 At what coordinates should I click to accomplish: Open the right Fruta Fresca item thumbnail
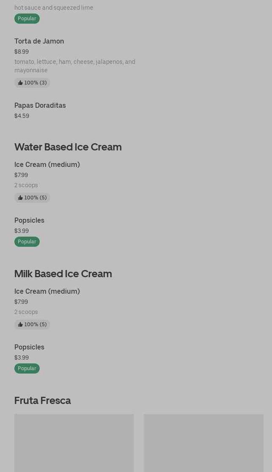tap(204, 443)
